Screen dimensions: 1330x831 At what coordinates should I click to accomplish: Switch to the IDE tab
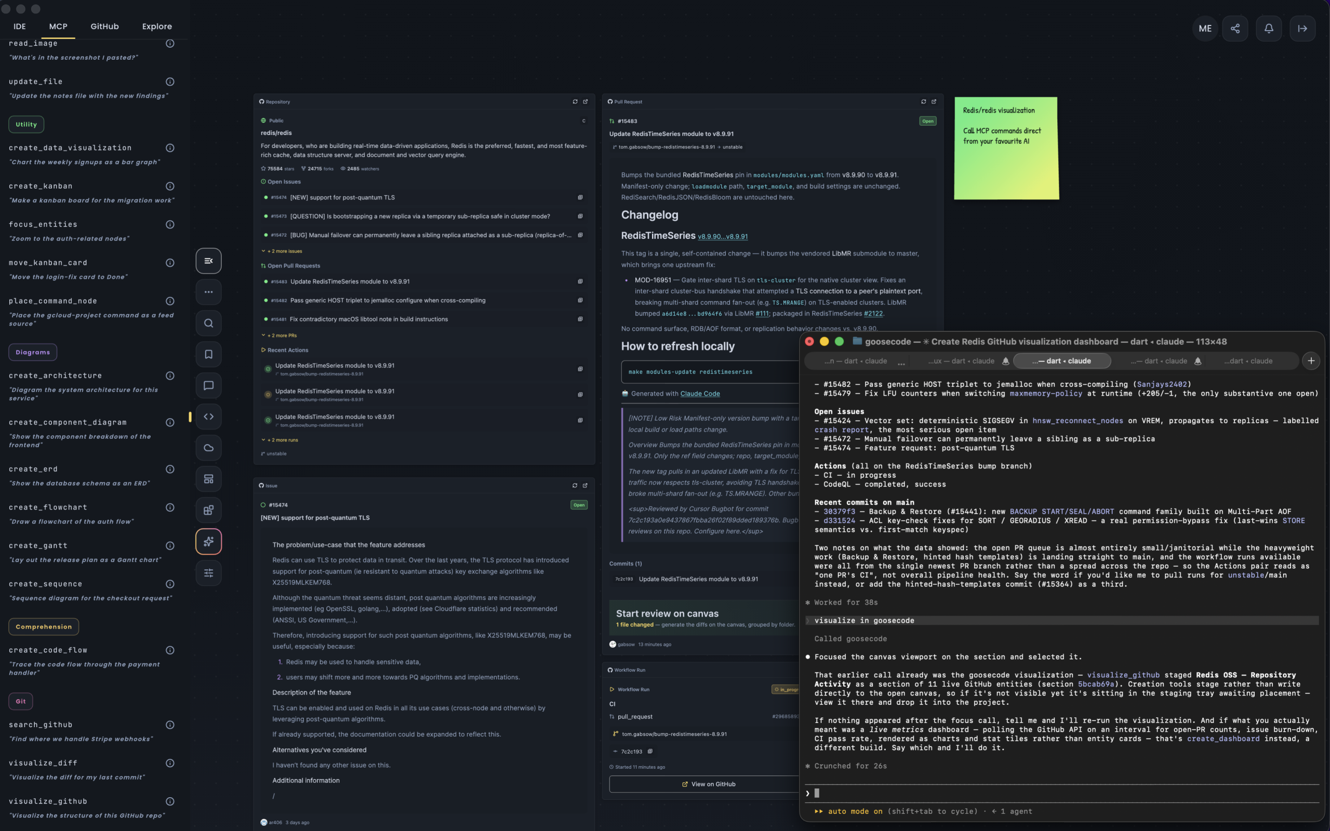20,26
